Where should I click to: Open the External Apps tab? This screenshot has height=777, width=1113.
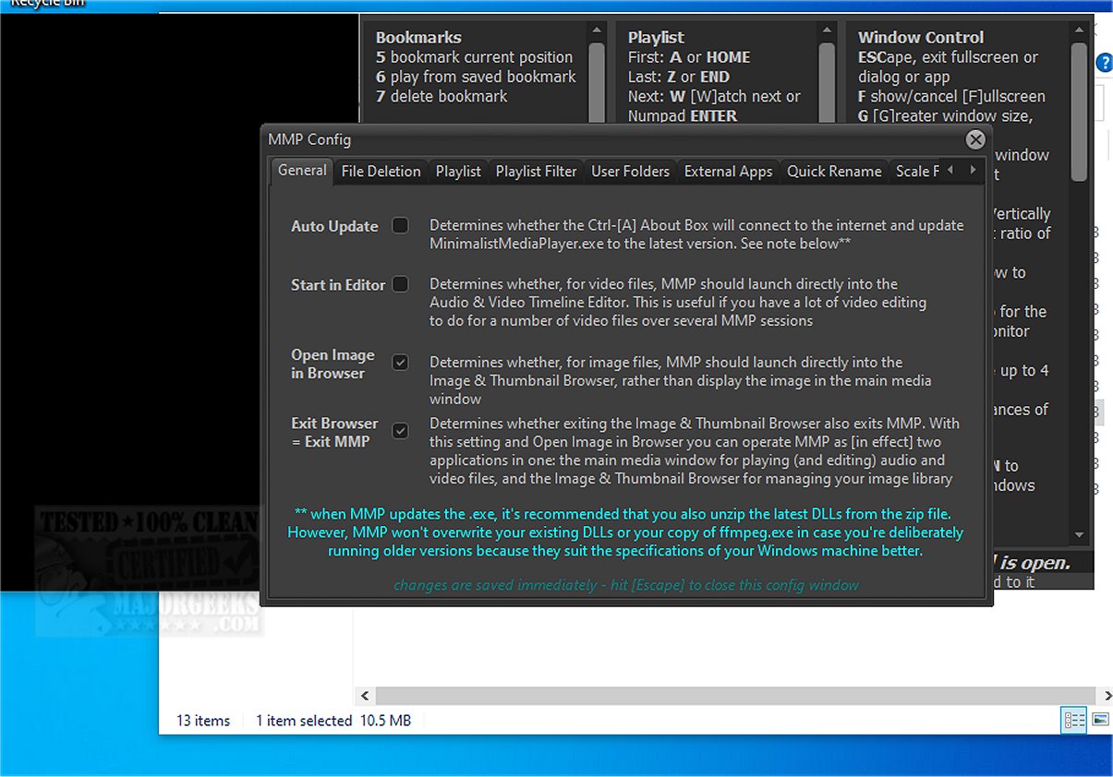tap(728, 172)
